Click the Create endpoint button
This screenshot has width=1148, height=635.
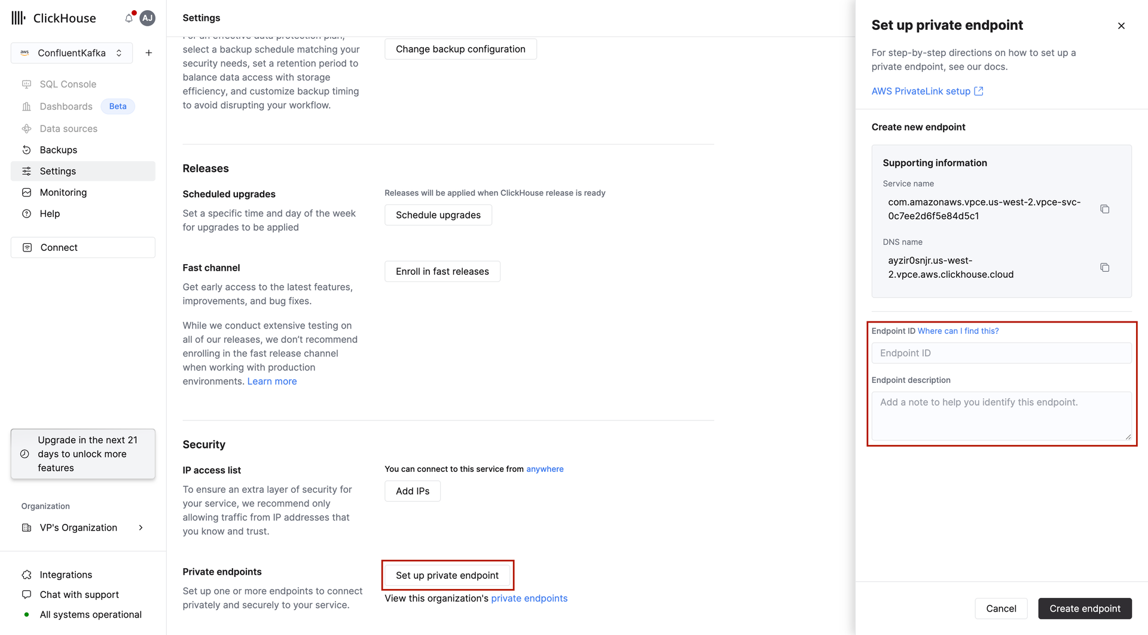pos(1085,608)
